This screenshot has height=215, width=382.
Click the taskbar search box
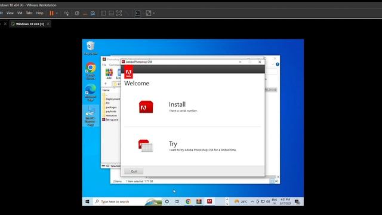point(127,202)
